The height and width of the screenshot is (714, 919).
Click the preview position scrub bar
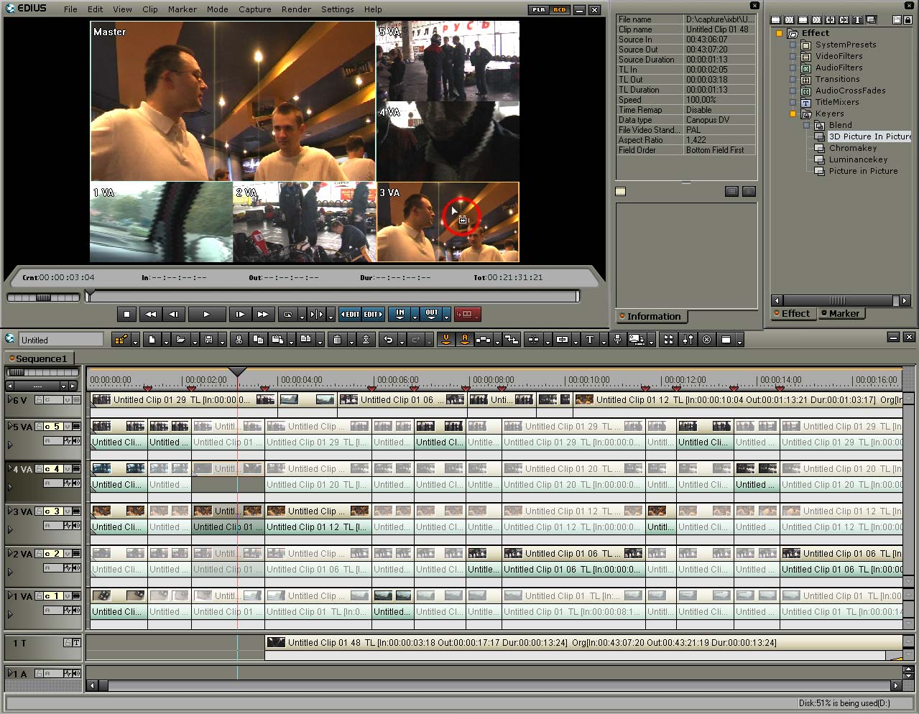pos(331,296)
